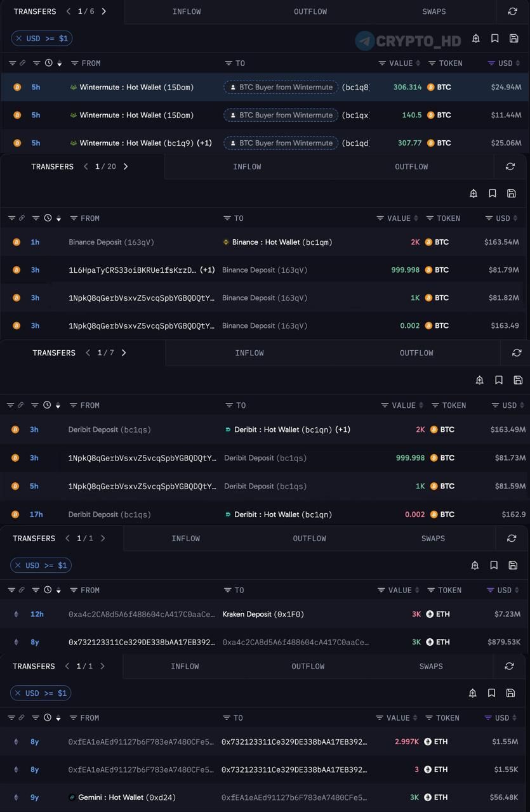Viewport: 530px width, 812px height.
Task: Open address starting 1L6HpaTyCRS33oi
Action: 133,270
